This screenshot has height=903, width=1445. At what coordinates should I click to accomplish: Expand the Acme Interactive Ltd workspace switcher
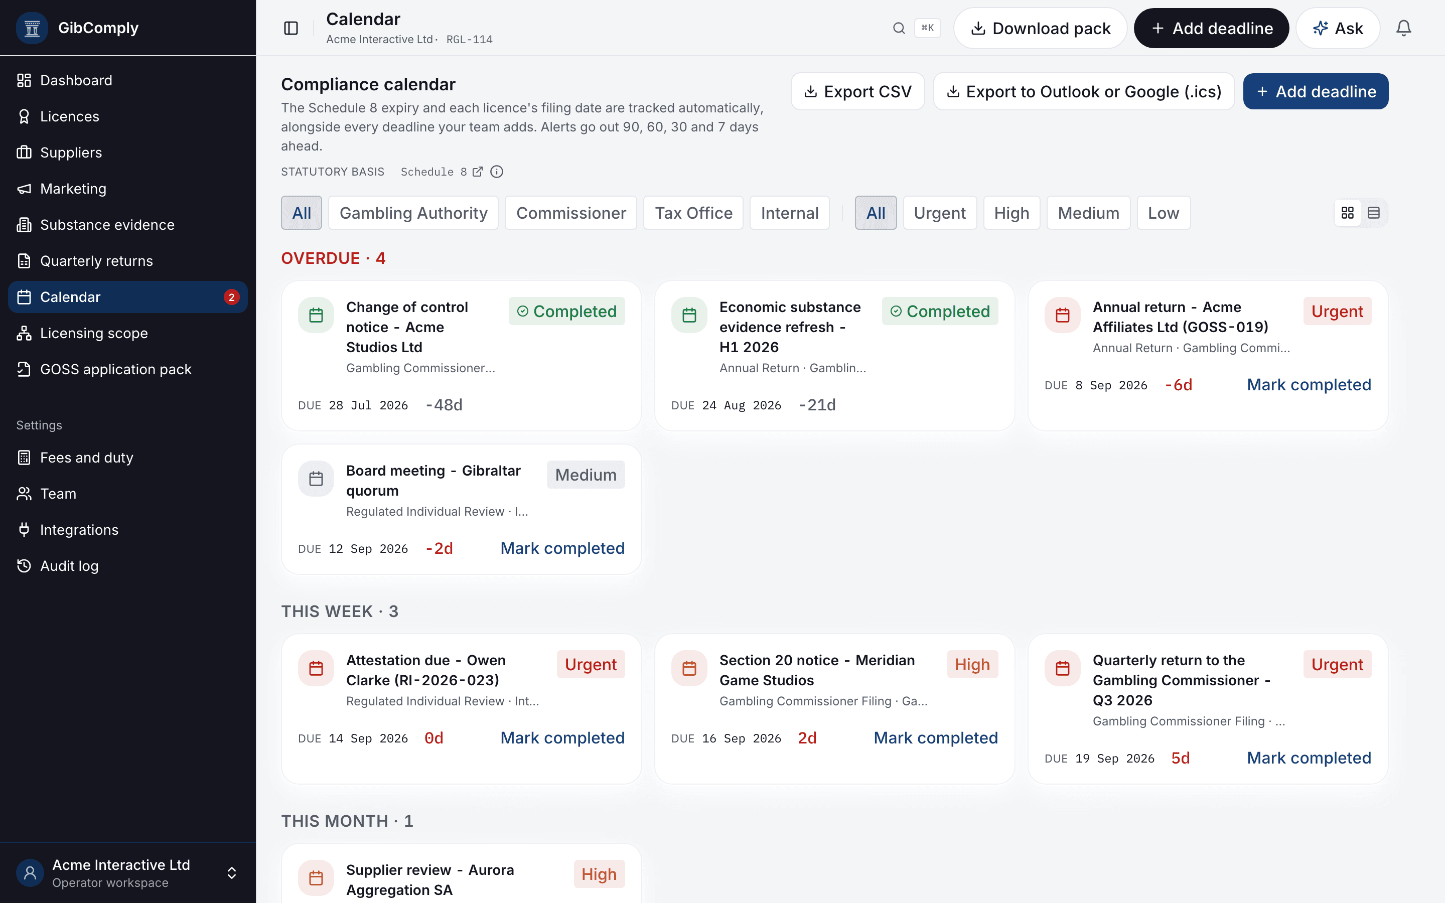[128, 873]
